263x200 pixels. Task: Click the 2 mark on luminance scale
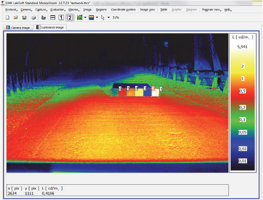click(x=242, y=66)
